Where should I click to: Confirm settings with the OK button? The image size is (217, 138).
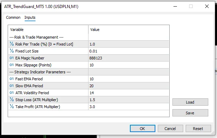coord(142,129)
